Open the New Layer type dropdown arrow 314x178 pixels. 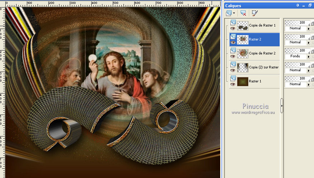234,13
